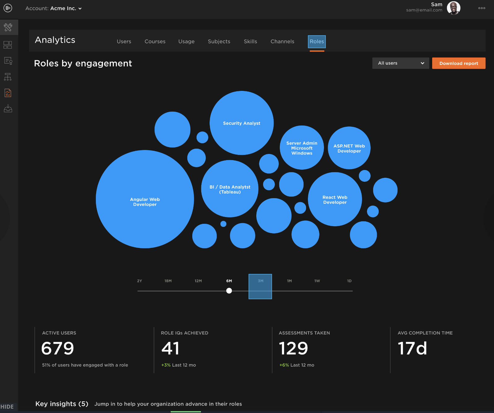Open the tools wrench sidebar icon
This screenshot has width=494, height=413.
(8, 28)
